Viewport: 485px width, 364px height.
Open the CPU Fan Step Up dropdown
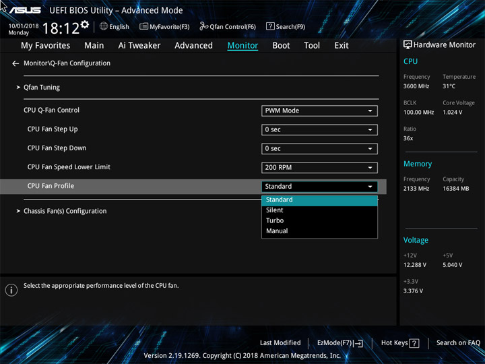coord(319,129)
